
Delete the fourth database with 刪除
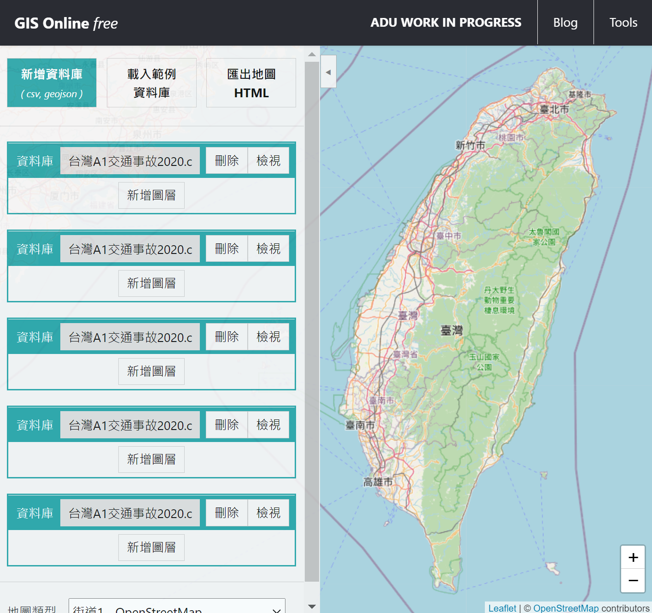coord(227,425)
